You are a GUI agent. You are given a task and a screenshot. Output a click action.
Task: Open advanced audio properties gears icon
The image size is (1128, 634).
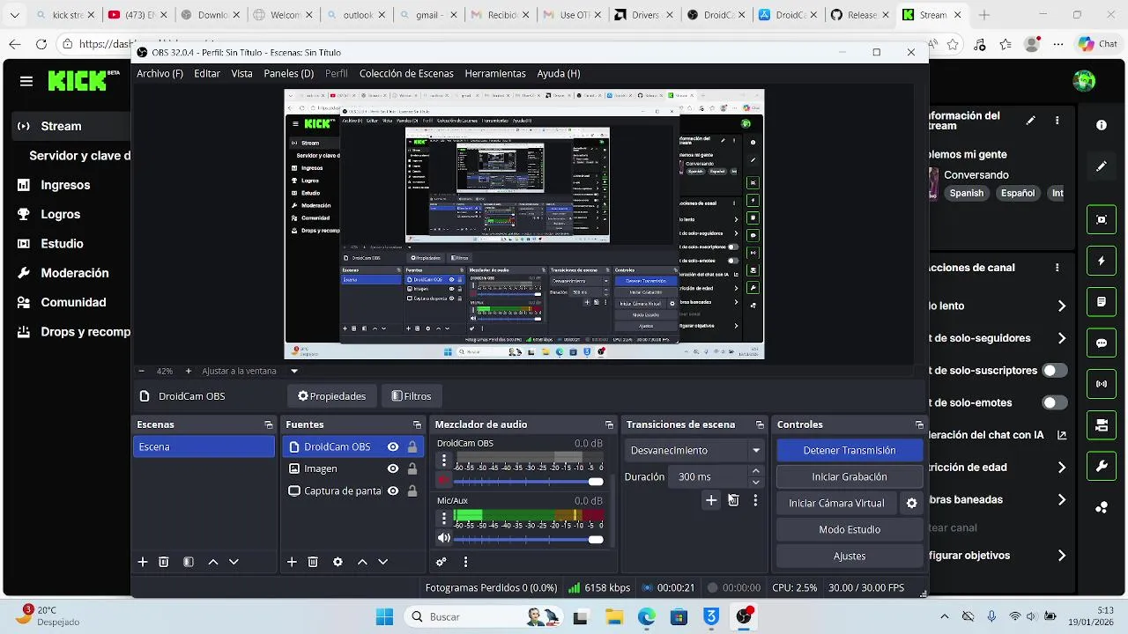[x=442, y=562]
